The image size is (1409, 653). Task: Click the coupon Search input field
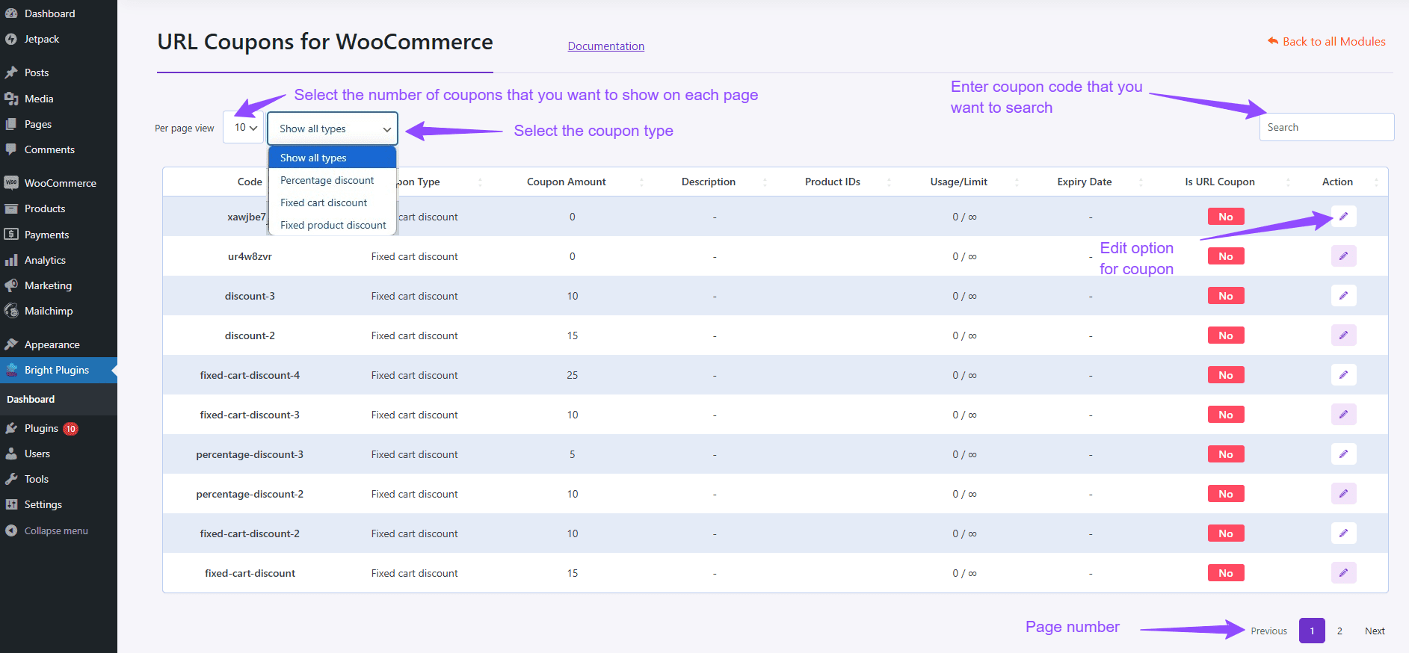[x=1326, y=127]
